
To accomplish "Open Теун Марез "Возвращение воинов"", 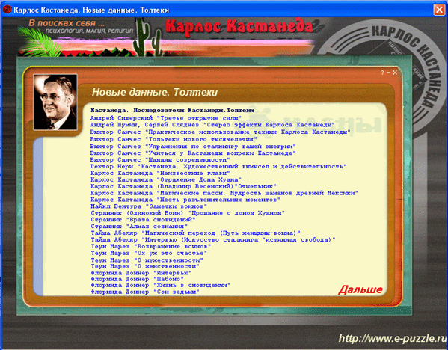I will [151, 246].
